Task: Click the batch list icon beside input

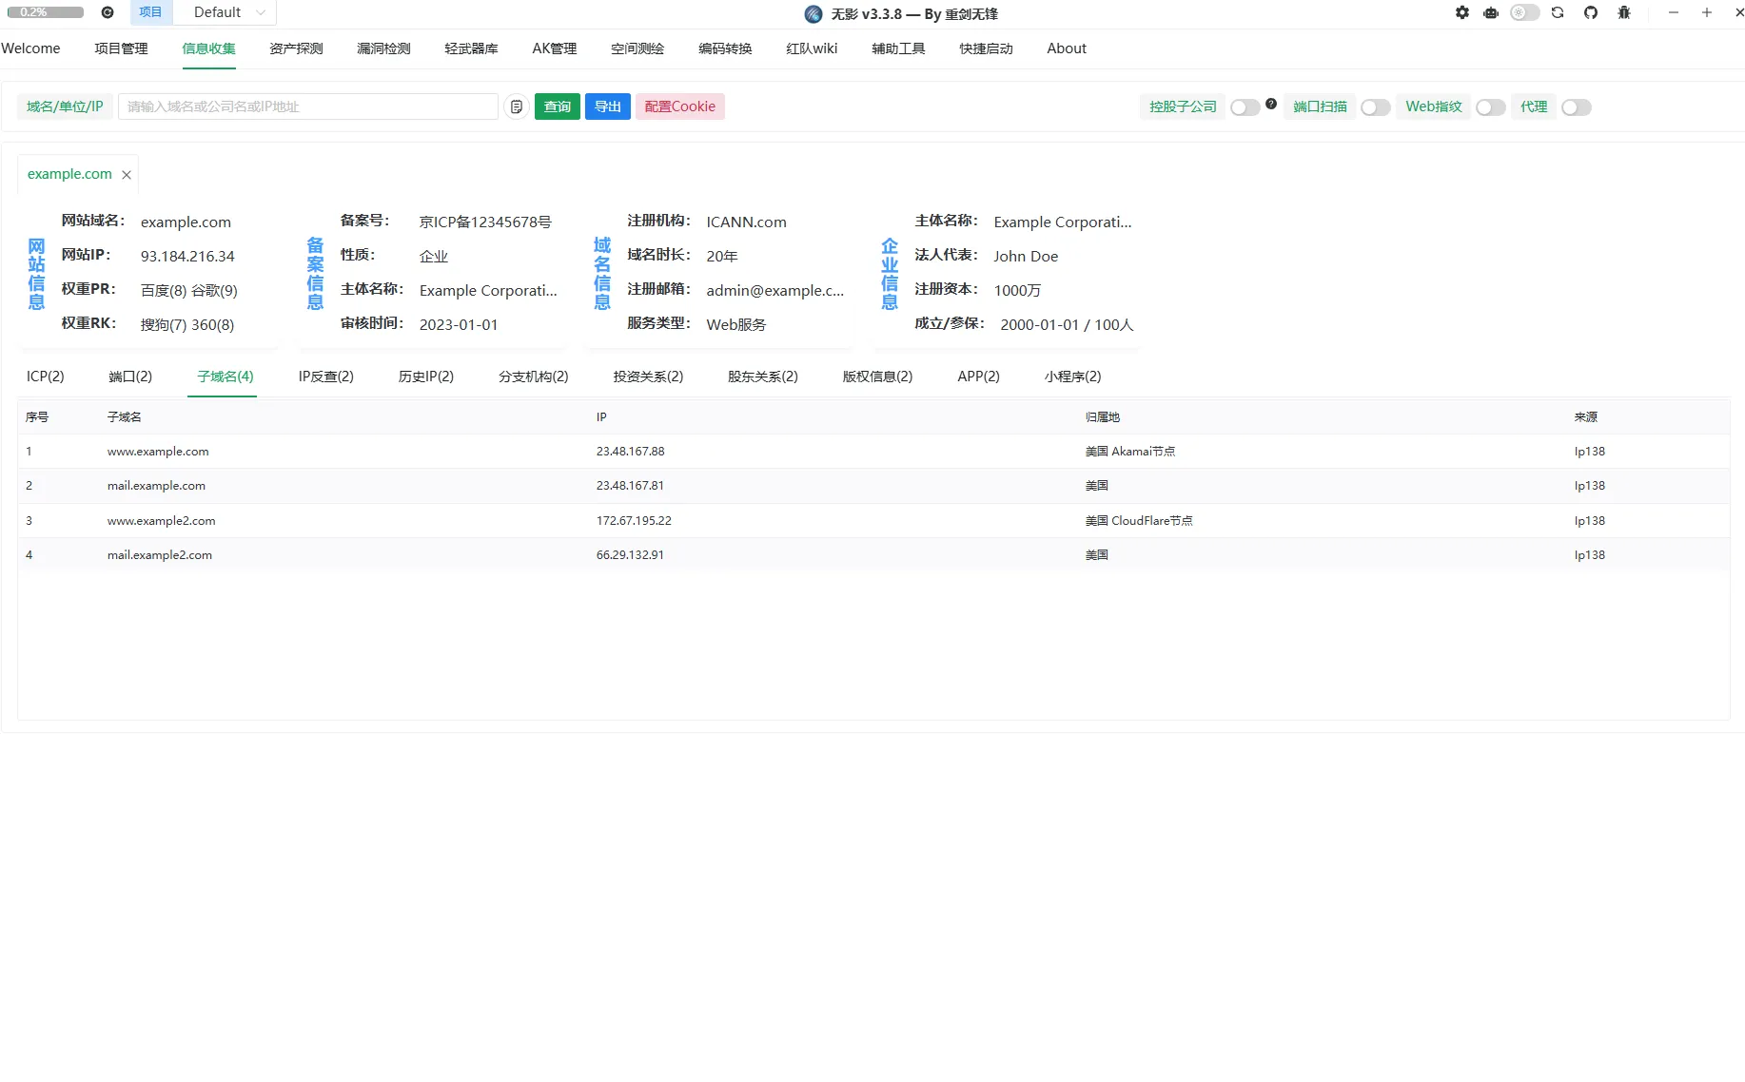Action: point(516,106)
